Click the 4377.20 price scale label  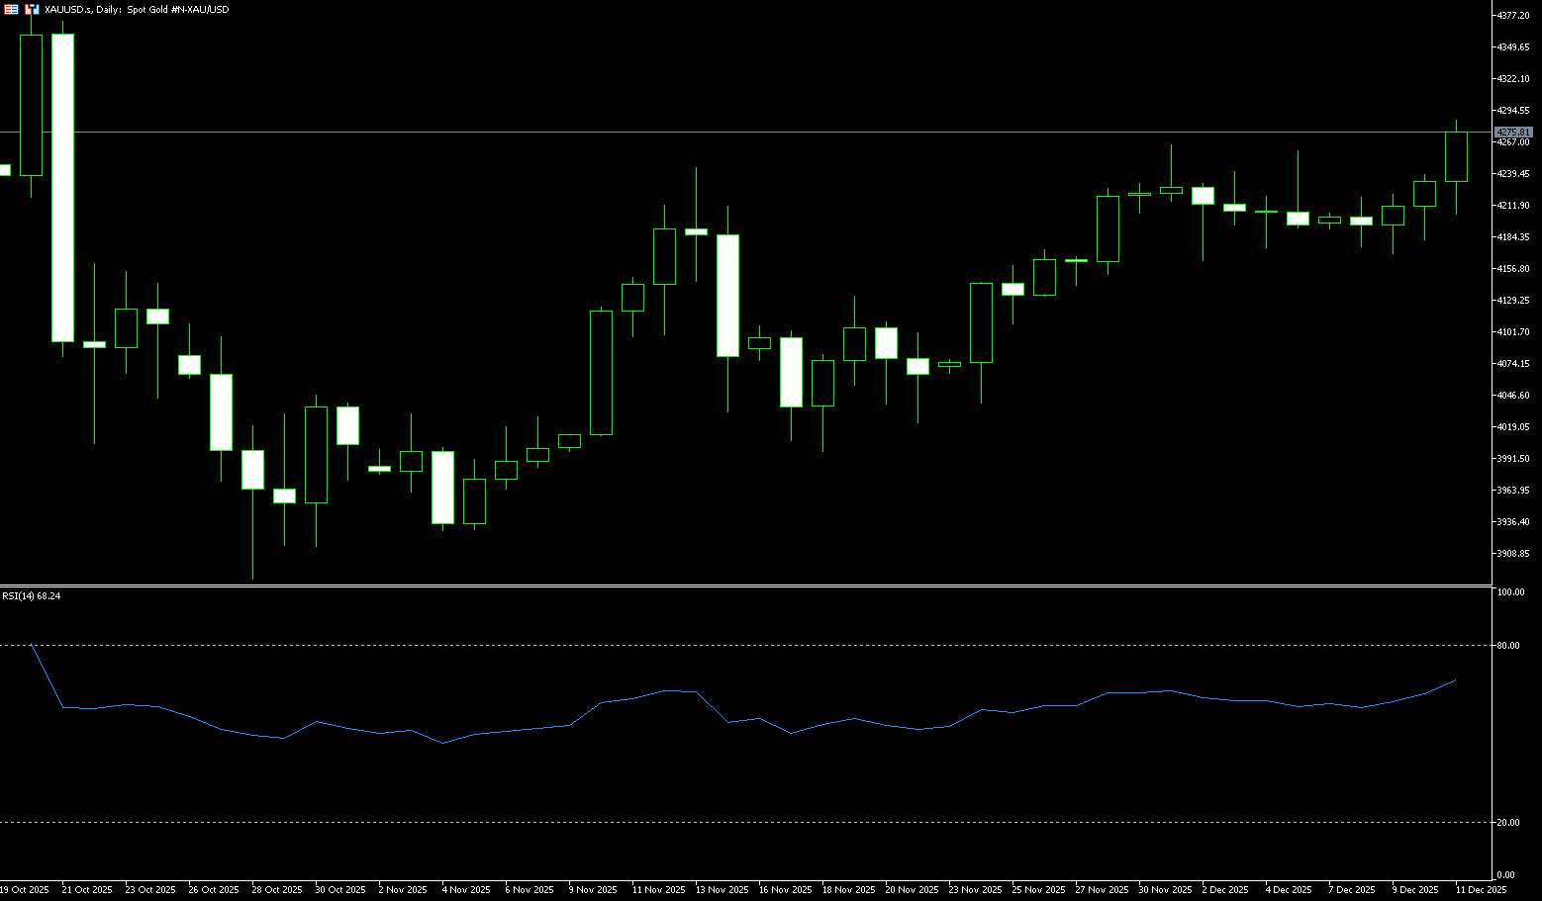(1513, 16)
